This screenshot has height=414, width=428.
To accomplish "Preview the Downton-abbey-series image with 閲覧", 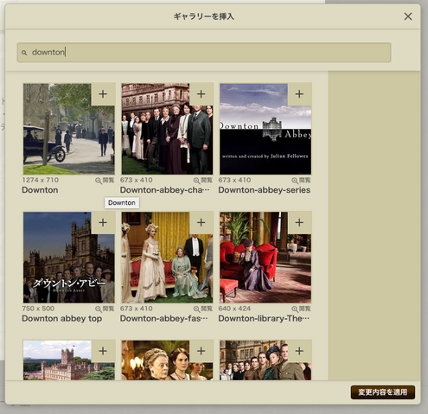I will coord(301,181).
